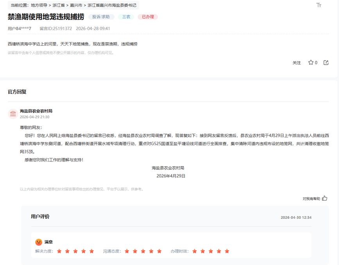
Task: Click the 满意 rating label
Action: [x=48, y=242]
